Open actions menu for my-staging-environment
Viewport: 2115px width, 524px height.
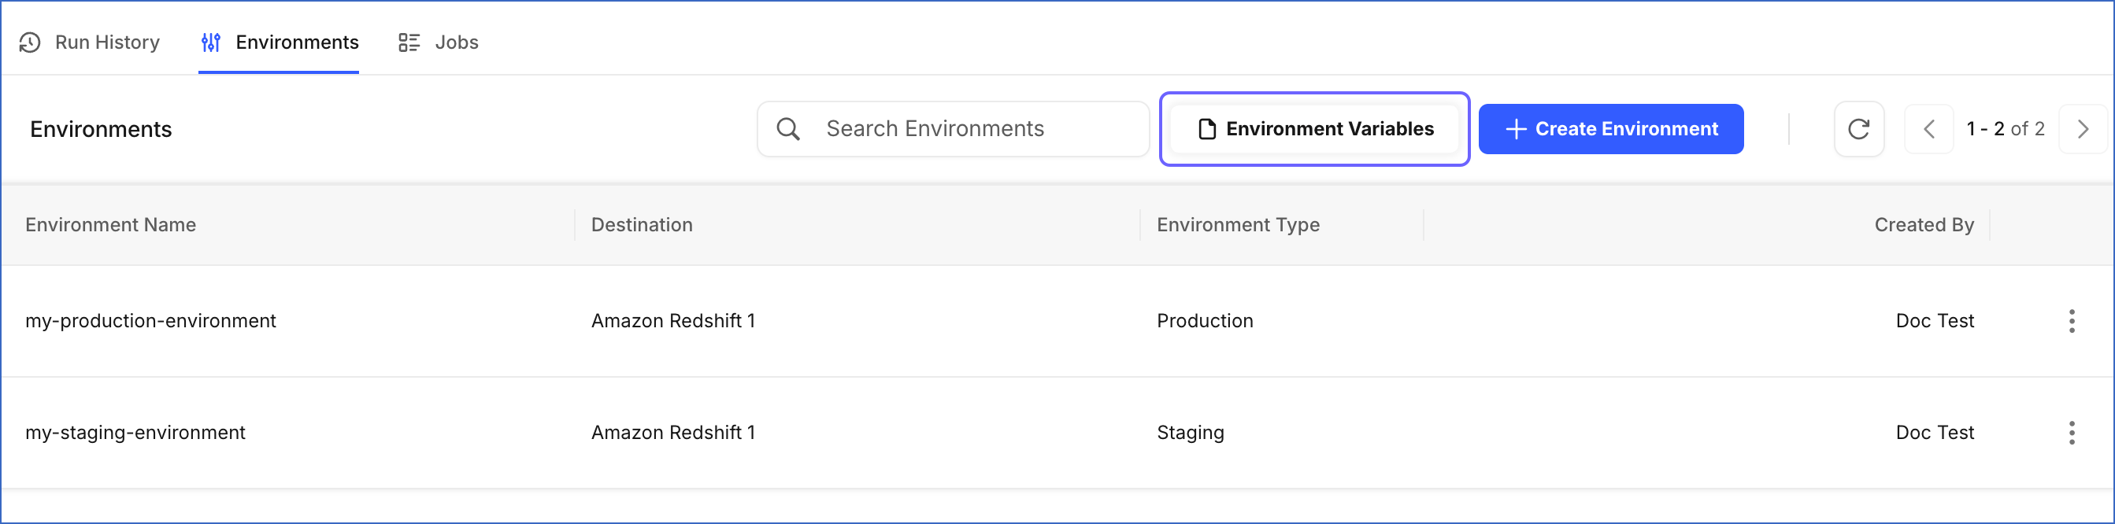[x=2072, y=433]
